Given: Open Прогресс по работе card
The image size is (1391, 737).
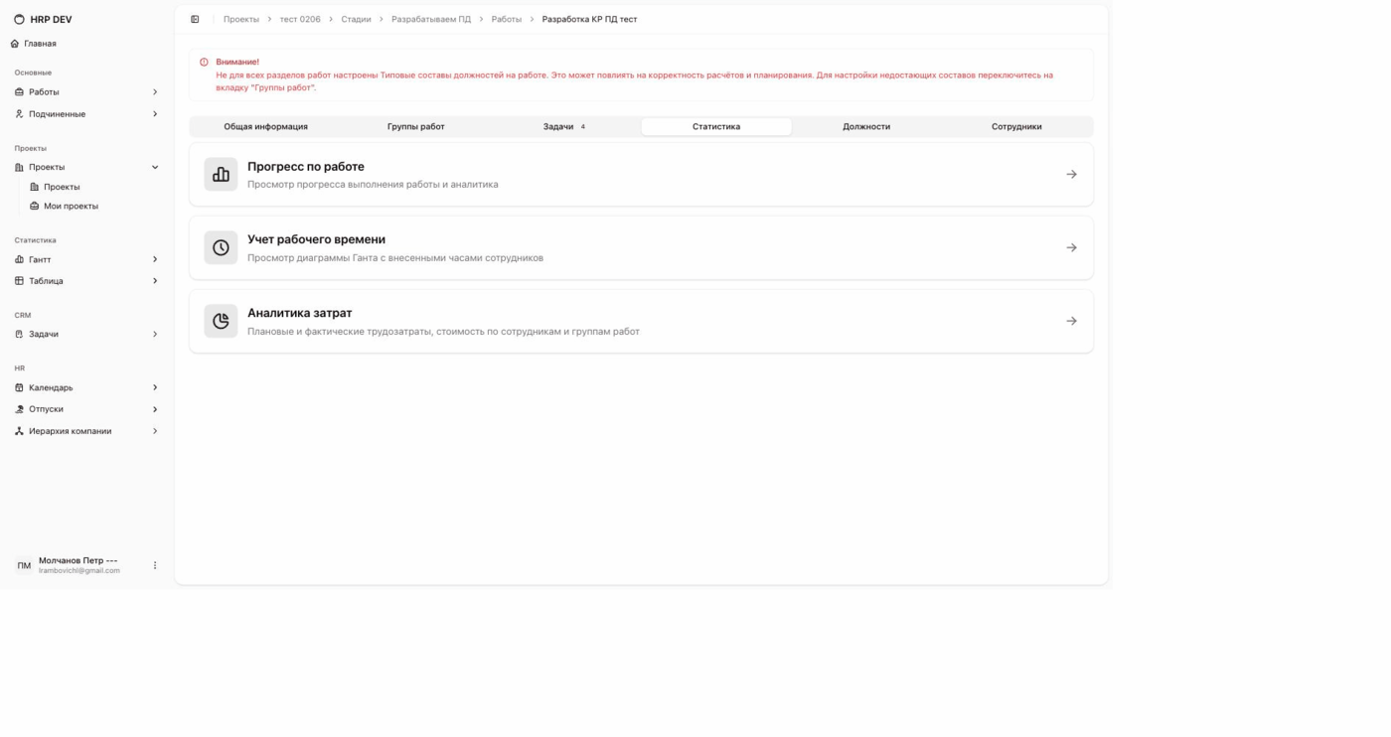Looking at the screenshot, I should tap(641, 174).
